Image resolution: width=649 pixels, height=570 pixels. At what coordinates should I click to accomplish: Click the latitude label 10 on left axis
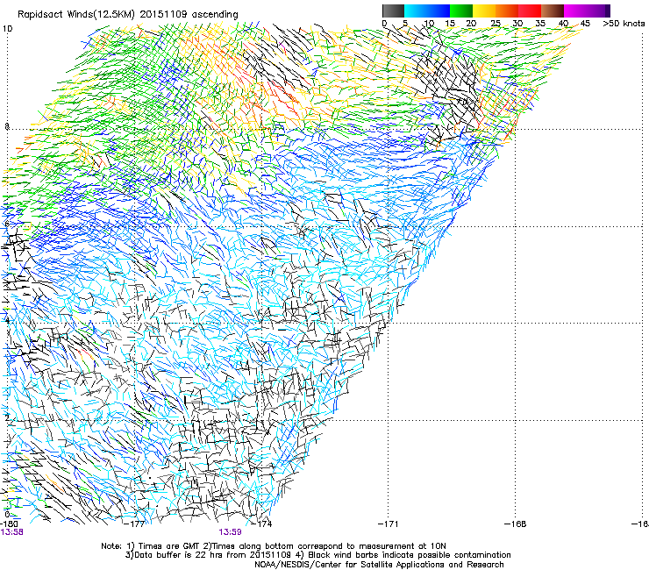coord(8,29)
